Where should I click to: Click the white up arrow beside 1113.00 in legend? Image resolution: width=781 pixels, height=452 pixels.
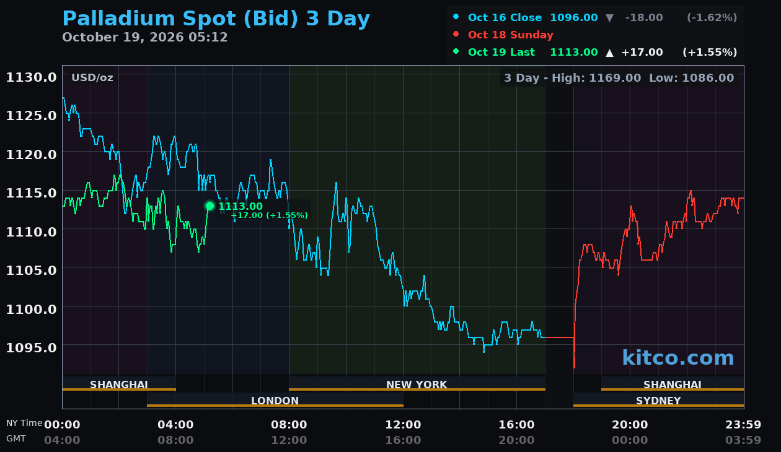(x=609, y=53)
